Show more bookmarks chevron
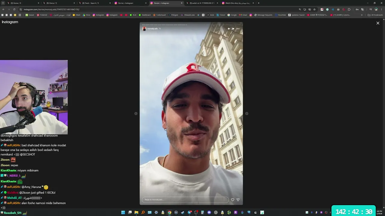This screenshot has height=216, width=385. pyautogui.click(x=362, y=15)
